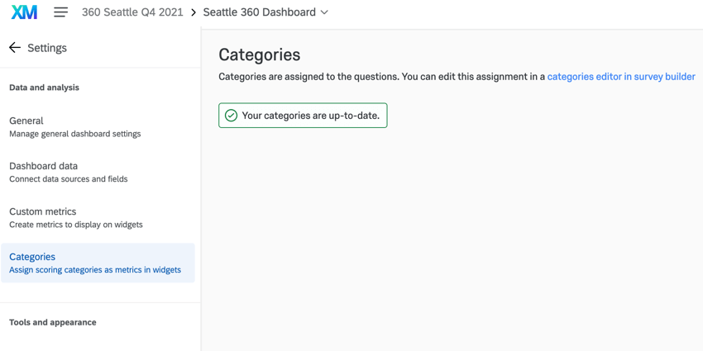
Task: Open categories editor in survey builder link
Action: pos(621,77)
